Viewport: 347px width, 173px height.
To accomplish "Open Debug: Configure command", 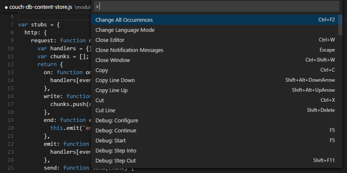I will click(x=117, y=121).
